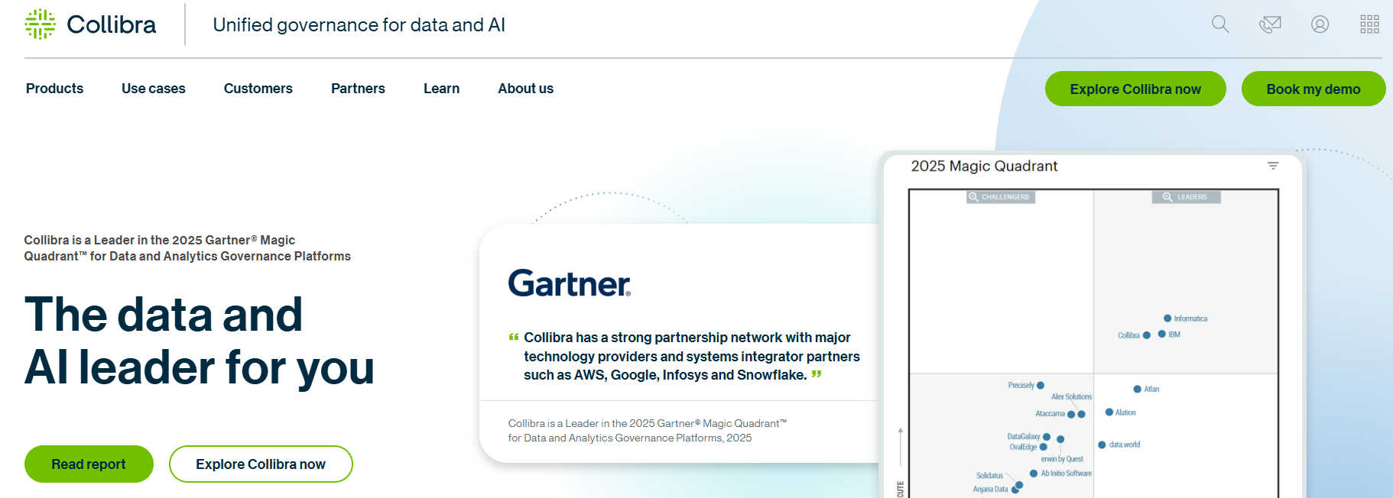This screenshot has height=498, width=1393.
Task: Click the Gartner logo in quote card
Action: point(570,283)
